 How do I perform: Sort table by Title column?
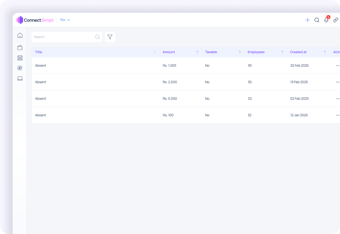tap(155, 52)
